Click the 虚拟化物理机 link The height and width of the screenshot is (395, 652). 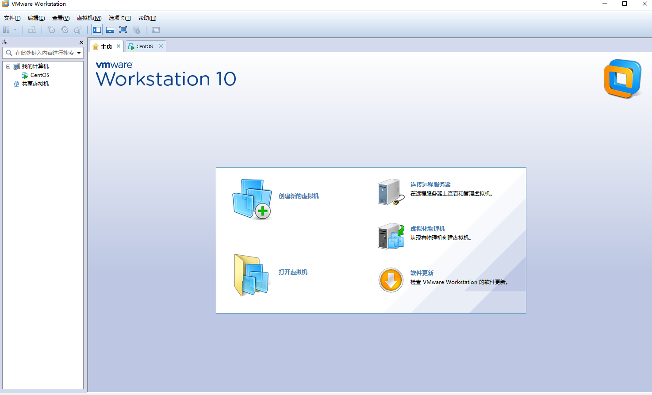[428, 229]
